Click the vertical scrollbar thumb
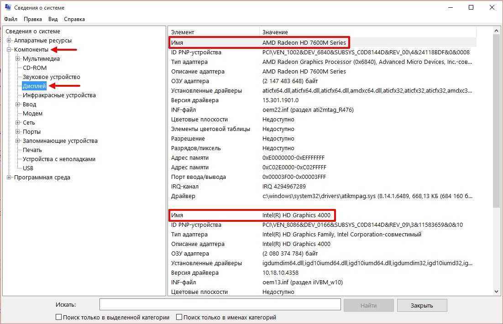This screenshot has width=503, height=324. 496,120
